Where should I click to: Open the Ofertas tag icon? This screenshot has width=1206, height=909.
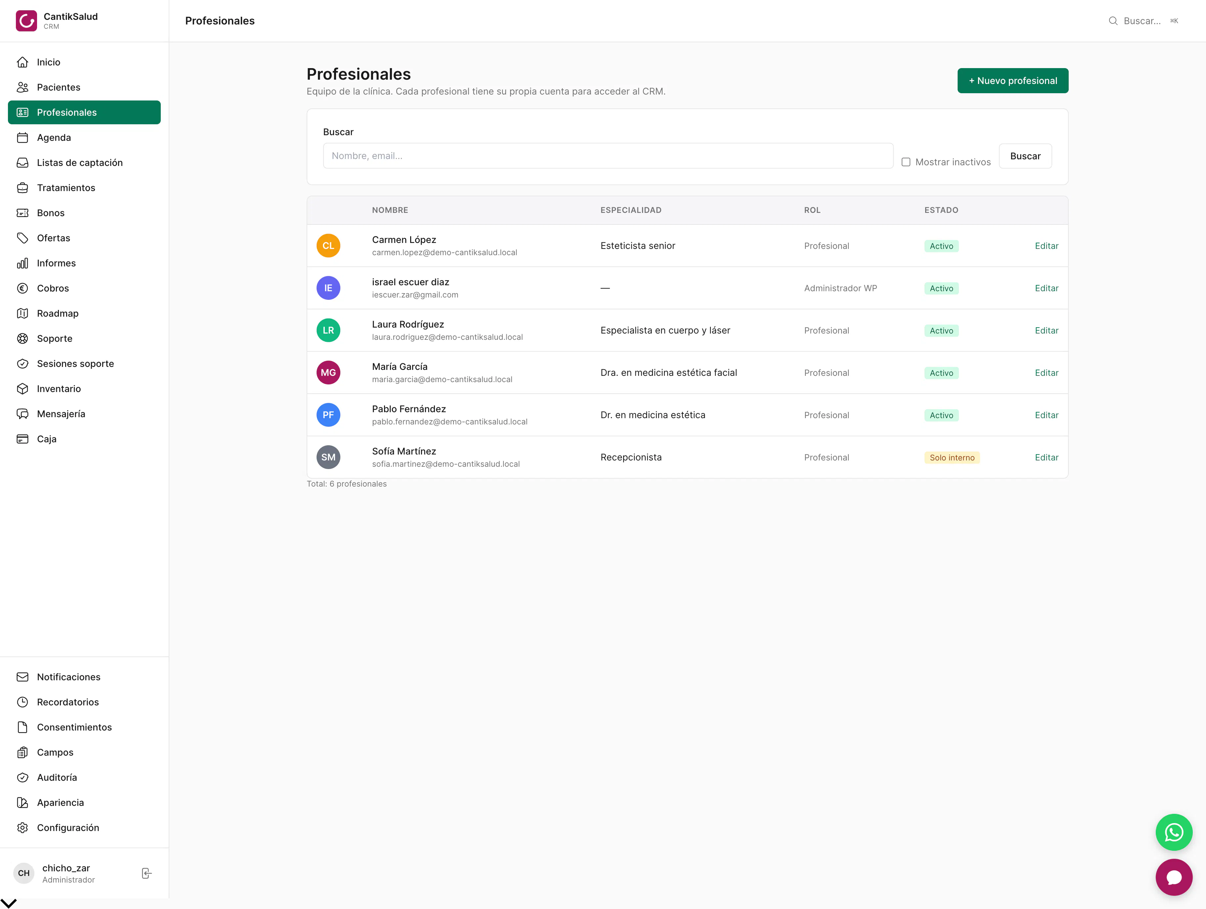[x=22, y=238]
